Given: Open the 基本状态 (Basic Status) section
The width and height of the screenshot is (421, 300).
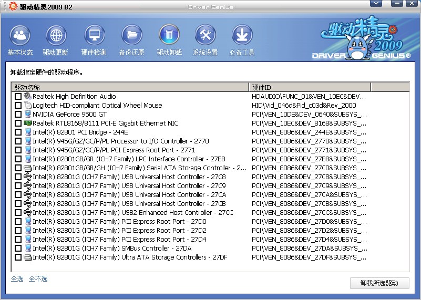Looking at the screenshot, I should point(20,36).
